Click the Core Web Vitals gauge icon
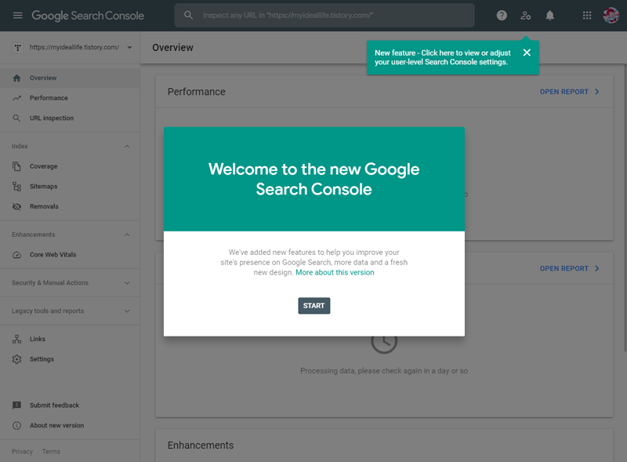 16,255
